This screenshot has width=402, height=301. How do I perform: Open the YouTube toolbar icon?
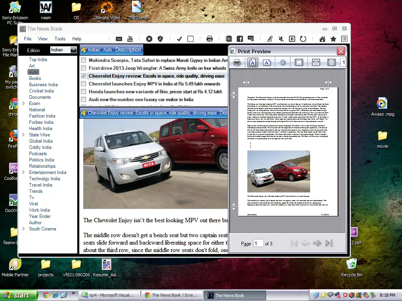point(130,39)
